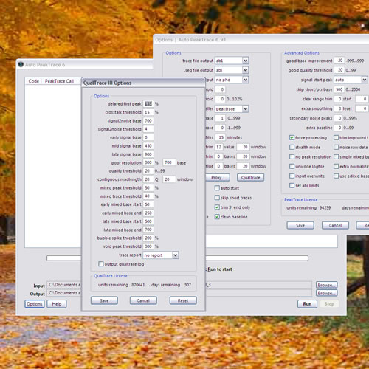Check skip short traces option
Image resolution: width=369 pixels, height=369 pixels.
217,198
